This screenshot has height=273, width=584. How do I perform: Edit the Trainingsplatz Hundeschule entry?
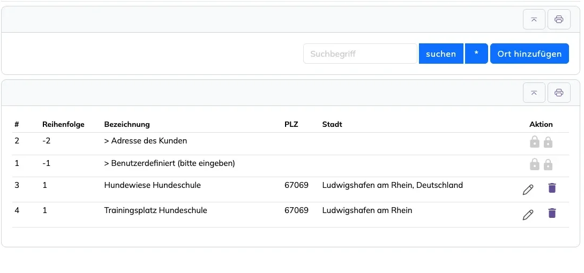pos(528,215)
